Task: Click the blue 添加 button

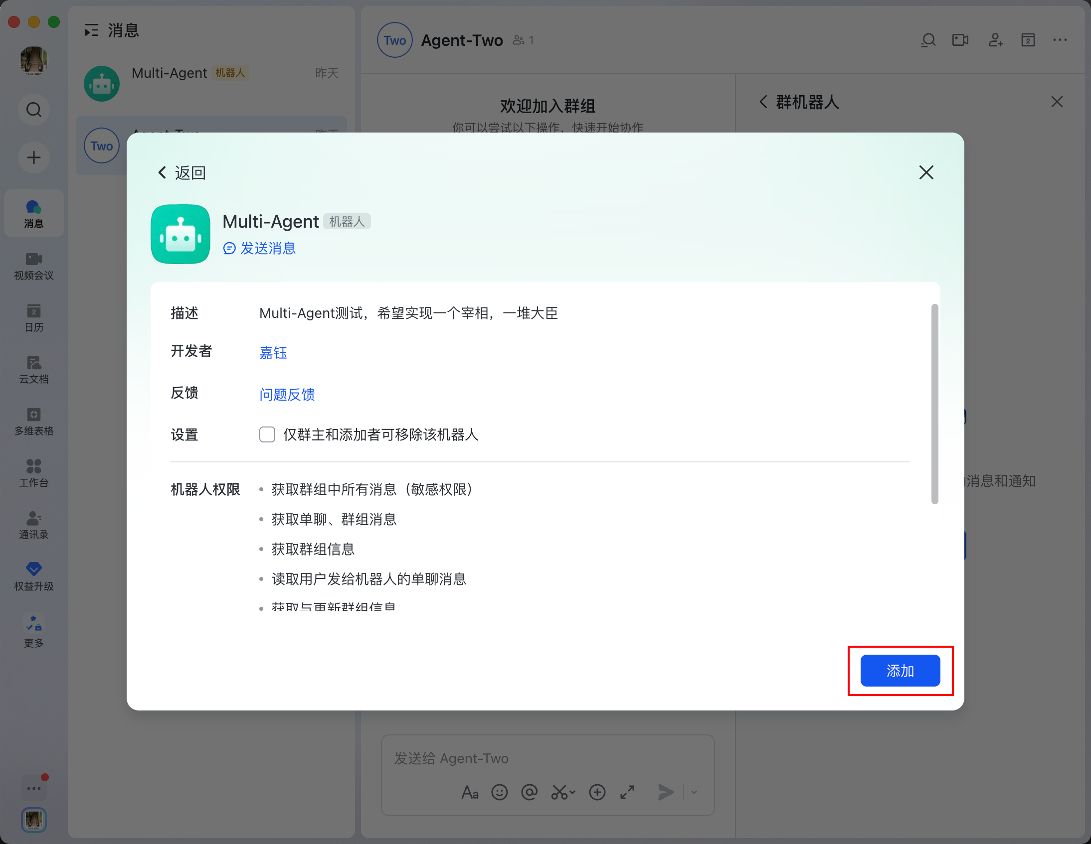Action: 900,670
